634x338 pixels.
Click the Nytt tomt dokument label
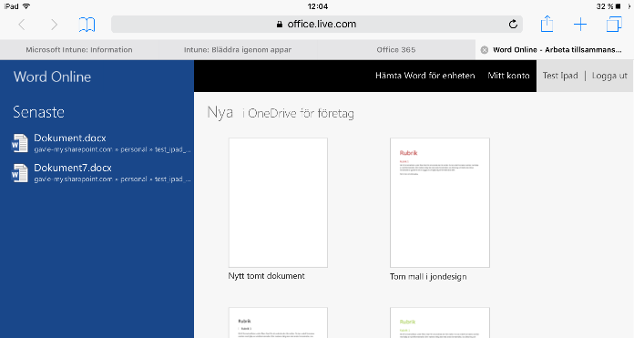coord(267,276)
